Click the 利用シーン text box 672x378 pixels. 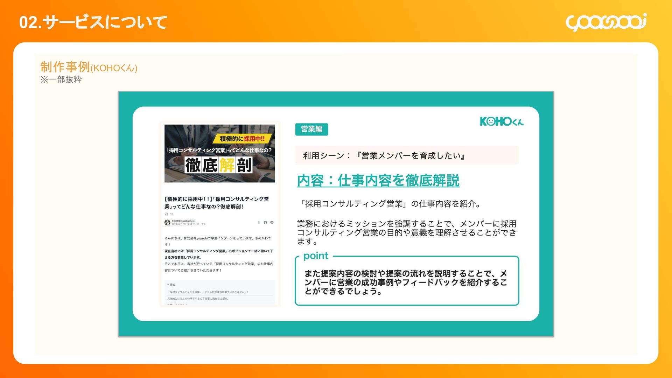406,156
